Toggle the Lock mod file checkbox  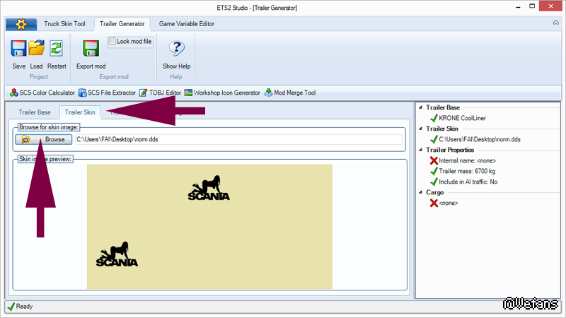[x=112, y=41]
